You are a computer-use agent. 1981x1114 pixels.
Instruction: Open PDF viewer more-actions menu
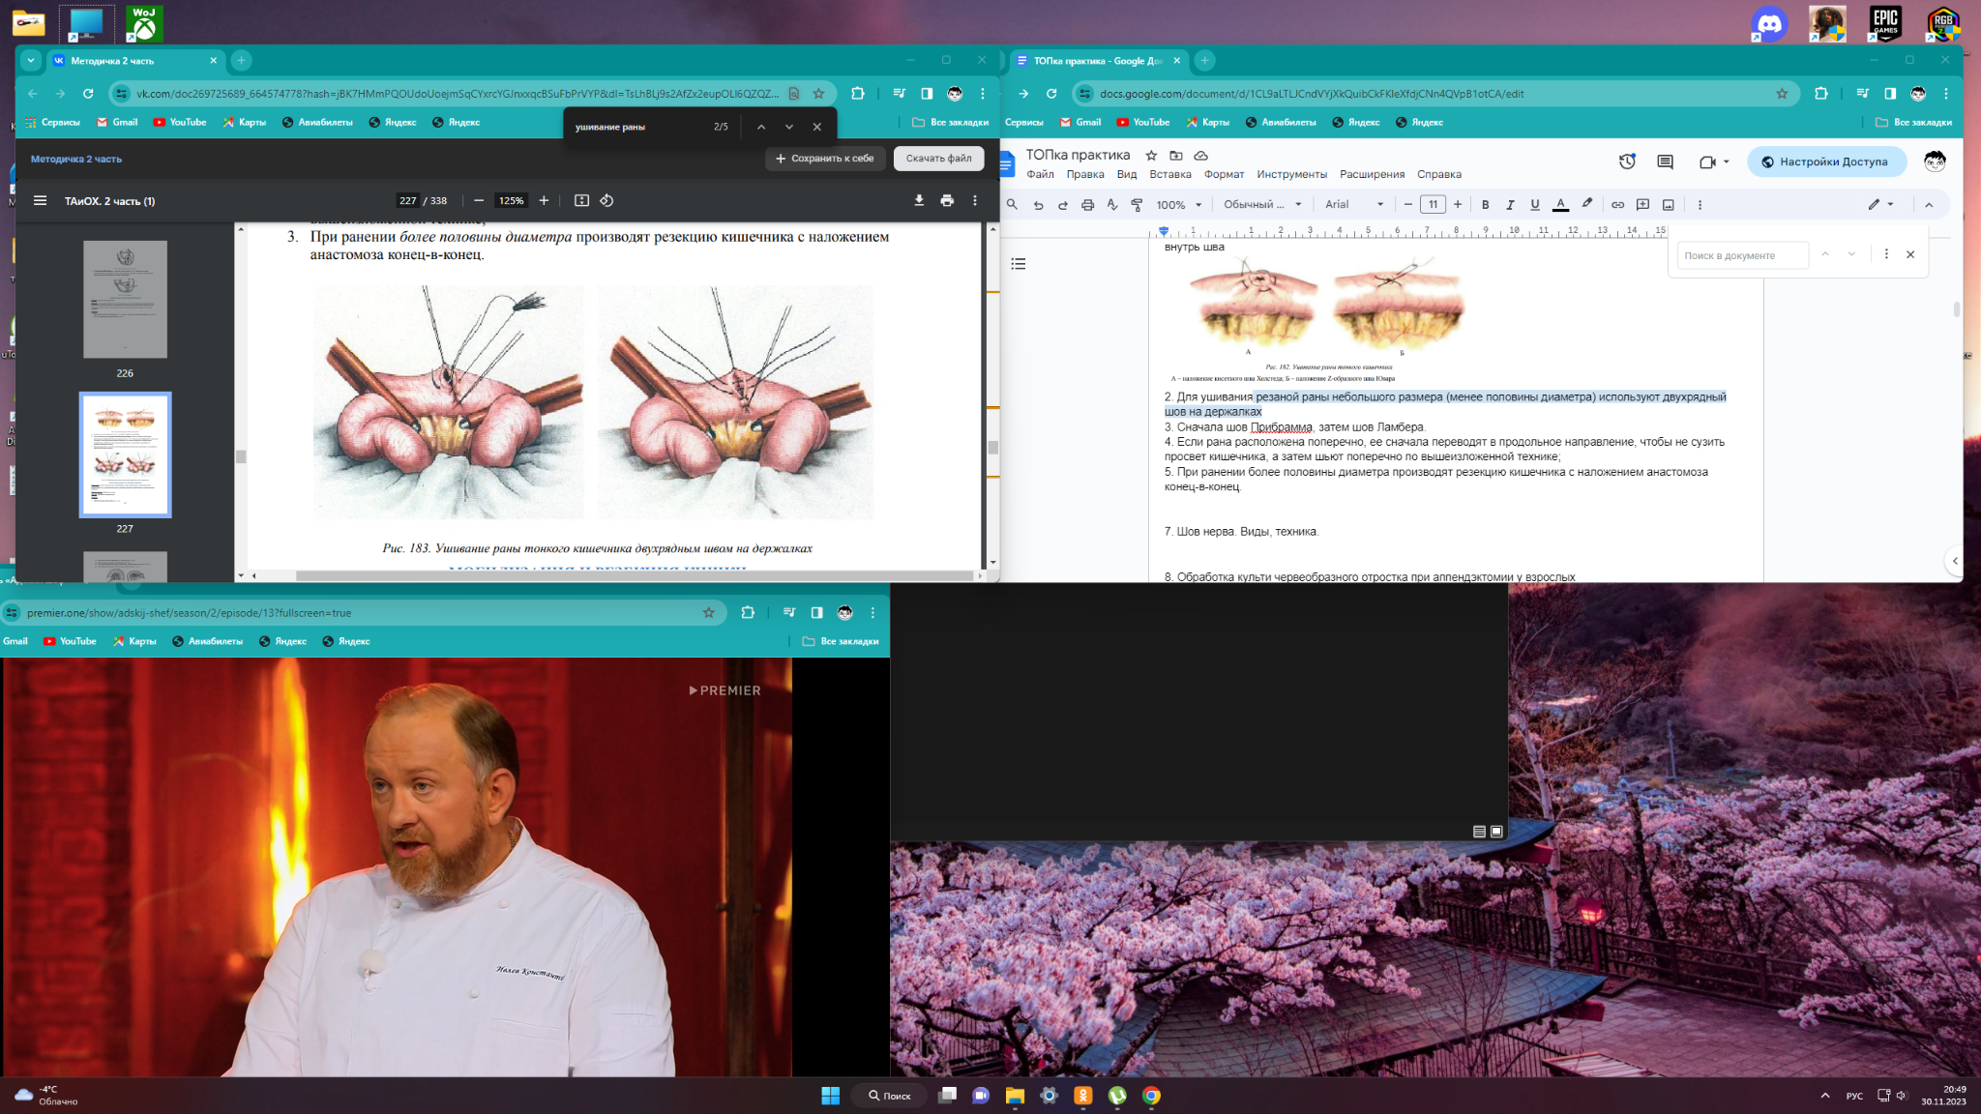(975, 201)
